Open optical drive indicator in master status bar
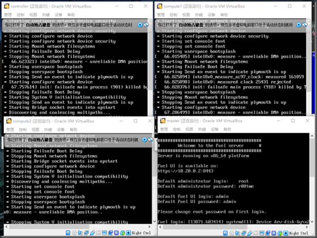 coord(231,233)
